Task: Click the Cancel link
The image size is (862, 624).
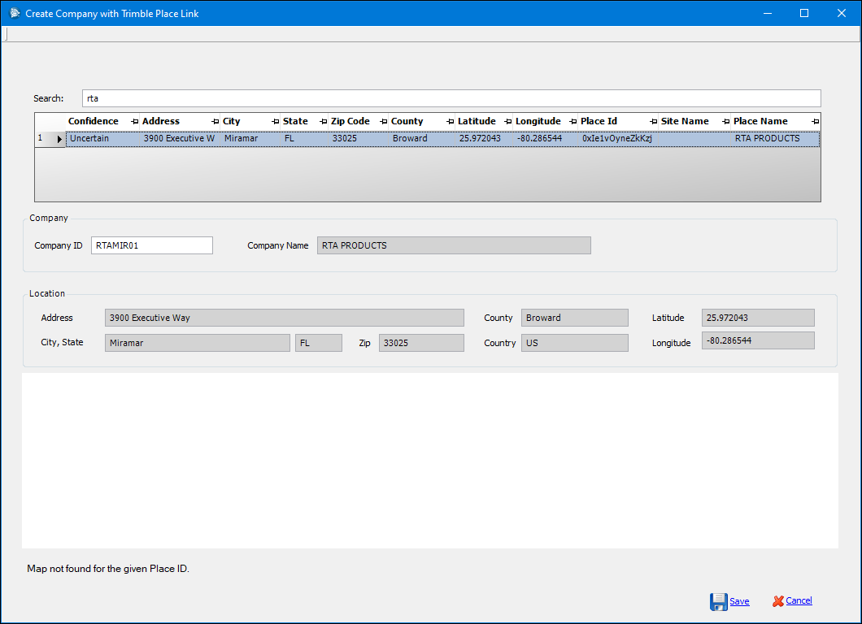Action: pyautogui.click(x=799, y=601)
